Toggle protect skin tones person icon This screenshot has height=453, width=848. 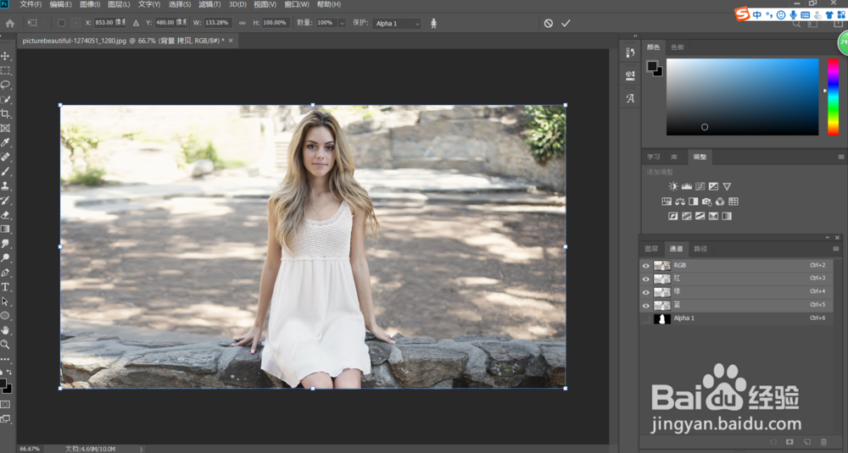(x=433, y=23)
